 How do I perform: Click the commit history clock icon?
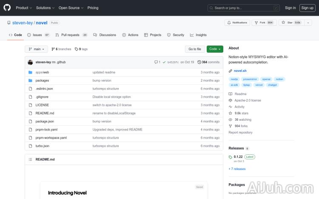199,62
